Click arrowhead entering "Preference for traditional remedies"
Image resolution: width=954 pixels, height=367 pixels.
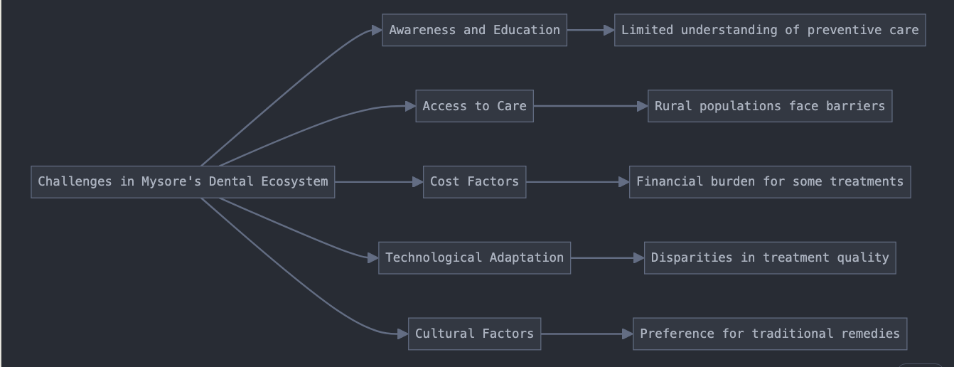pos(628,334)
